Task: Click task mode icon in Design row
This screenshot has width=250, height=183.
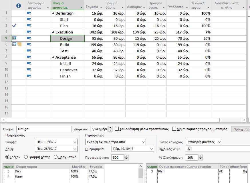Action: click(x=29, y=38)
